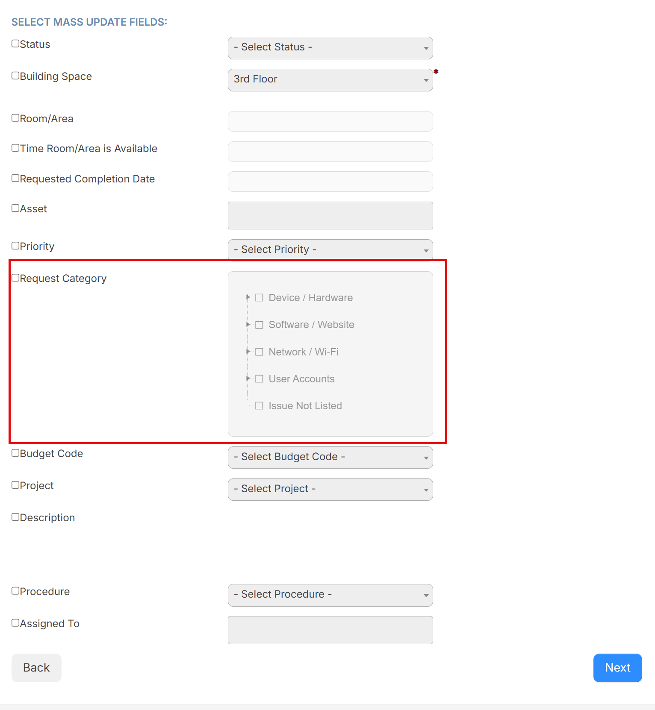The width and height of the screenshot is (655, 710).
Task: Check the Budget Code checkbox
Action: click(15, 453)
